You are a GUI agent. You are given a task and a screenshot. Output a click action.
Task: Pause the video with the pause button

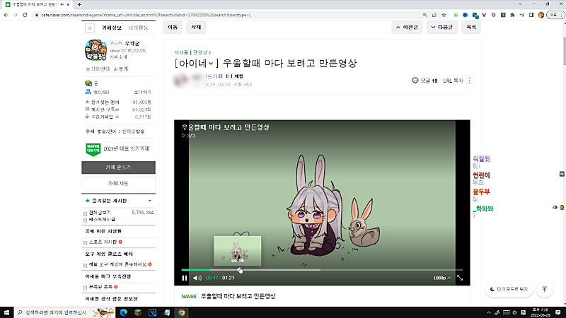[x=185, y=278]
